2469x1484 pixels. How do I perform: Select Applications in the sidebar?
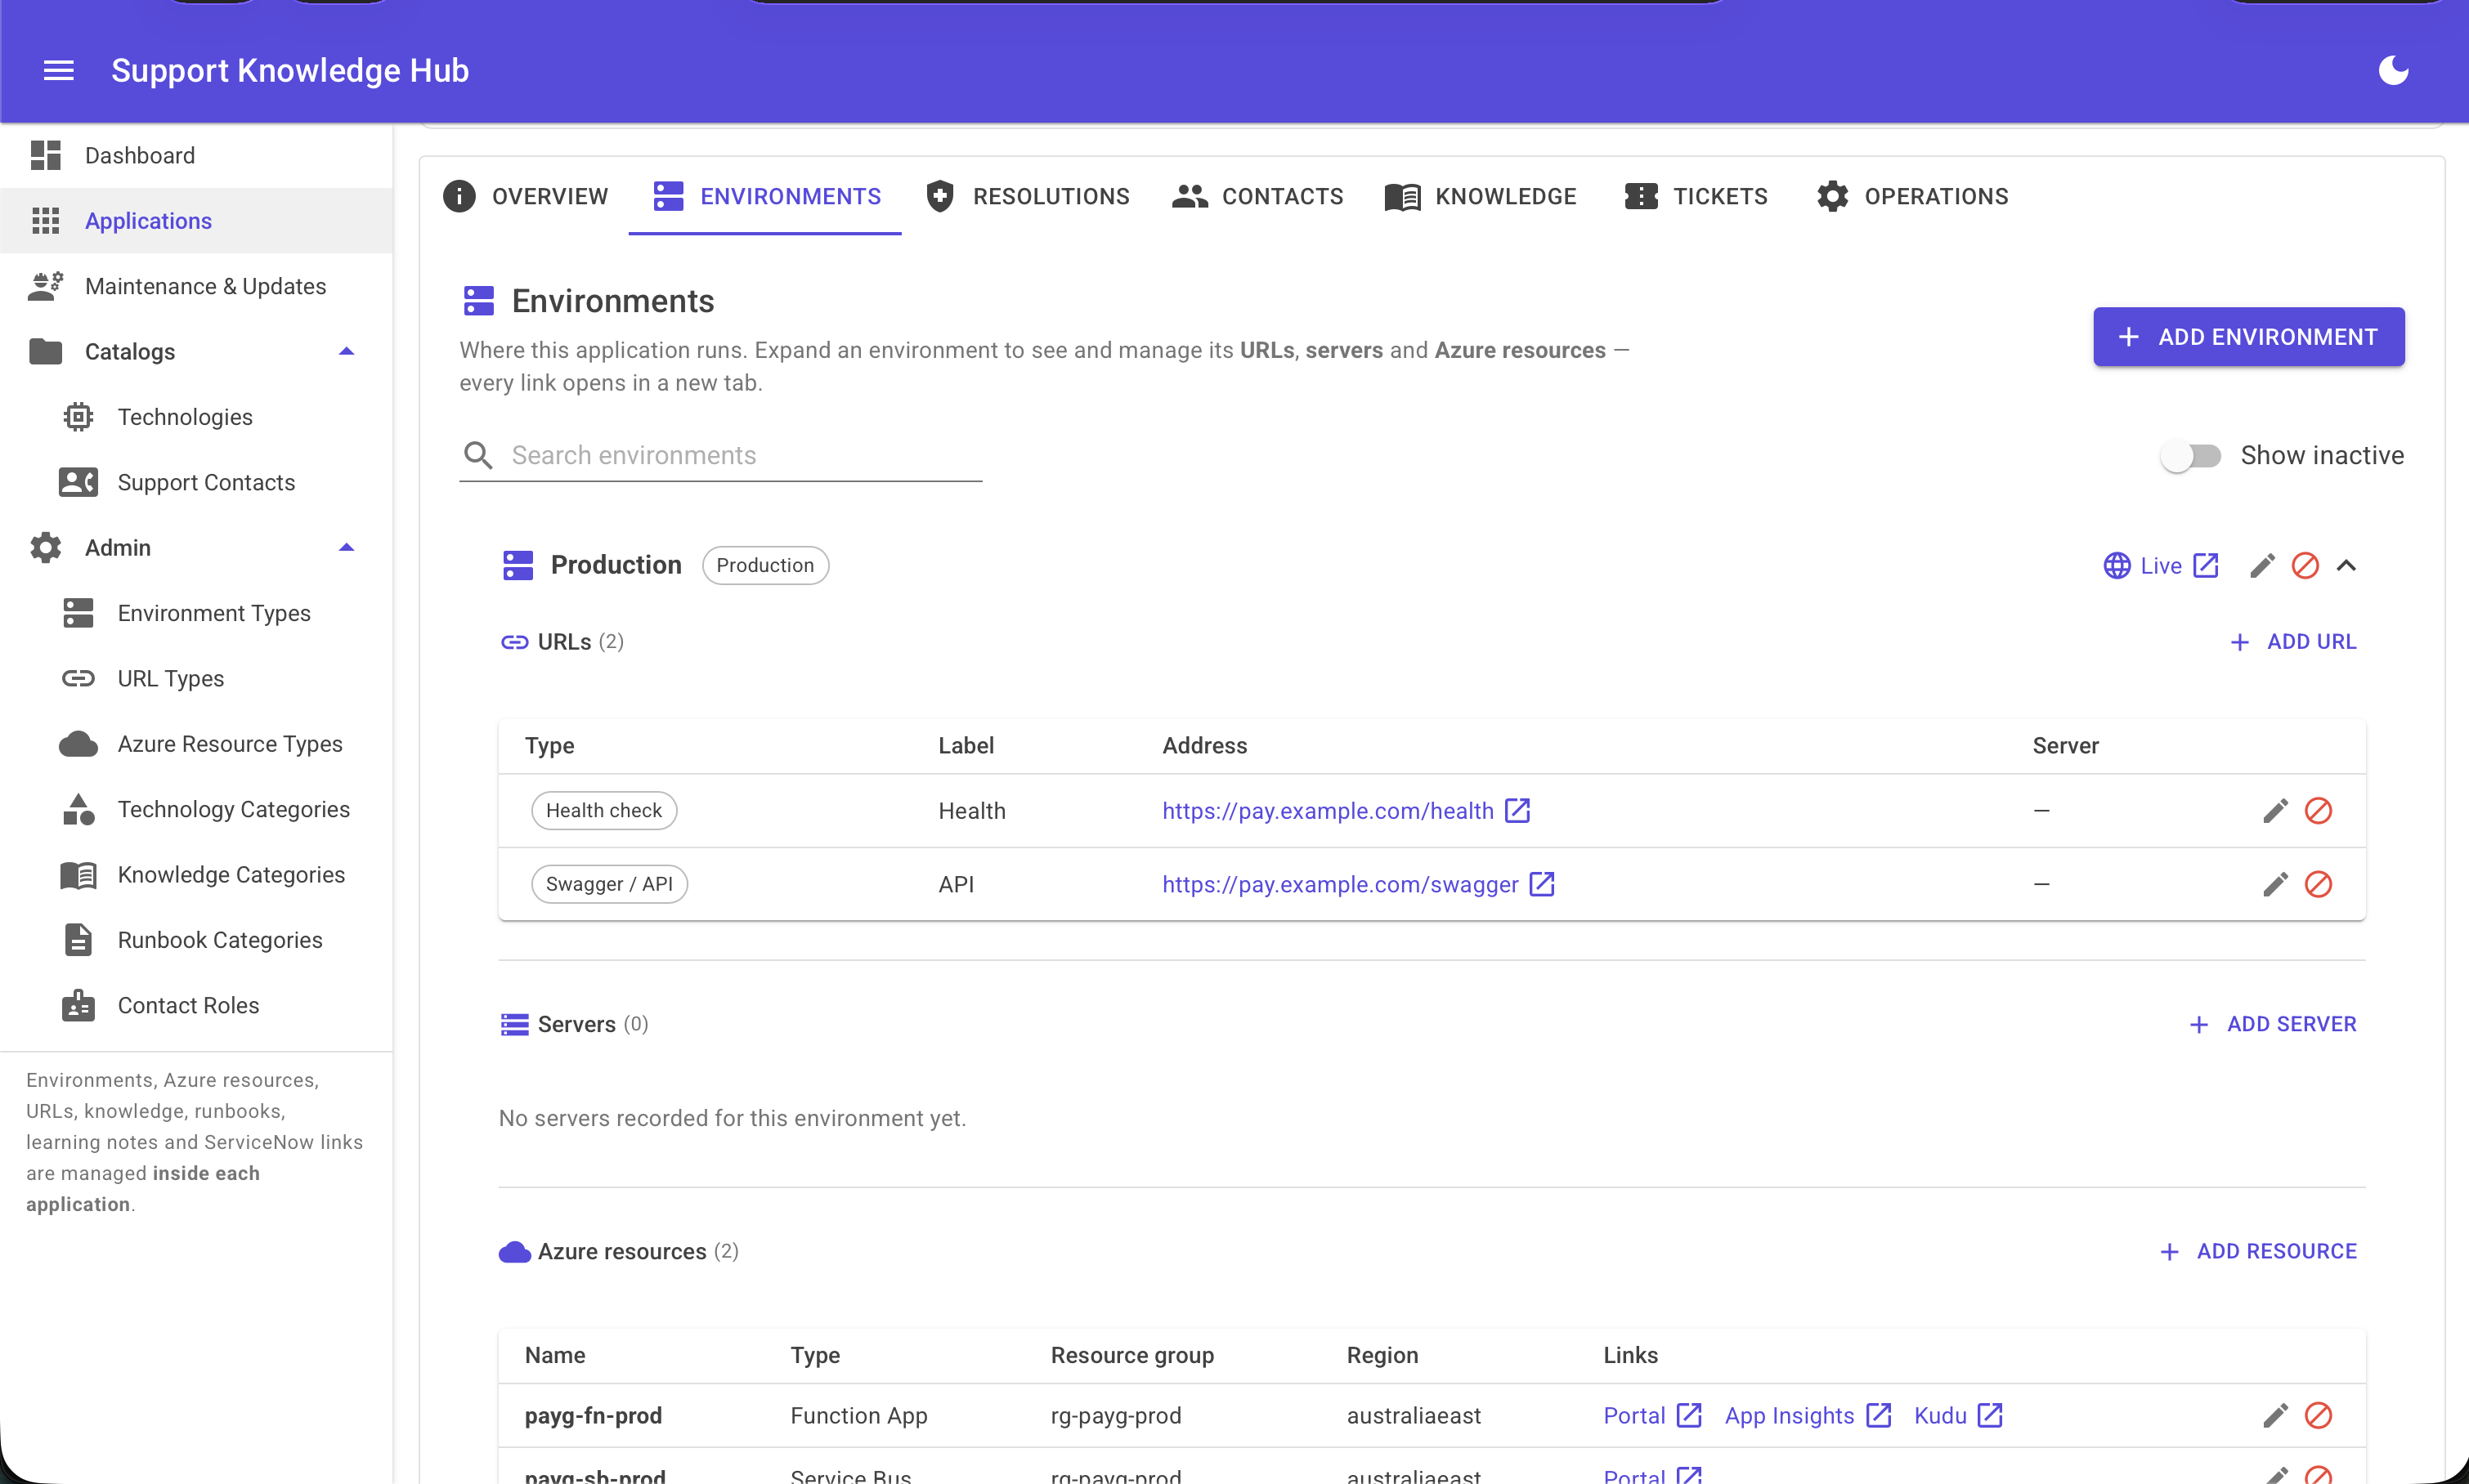(x=196, y=221)
